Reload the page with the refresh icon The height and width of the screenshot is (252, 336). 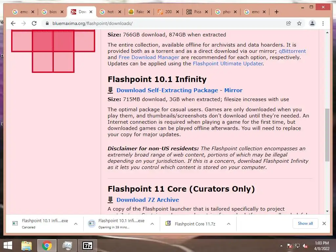pyautogui.click(x=34, y=23)
